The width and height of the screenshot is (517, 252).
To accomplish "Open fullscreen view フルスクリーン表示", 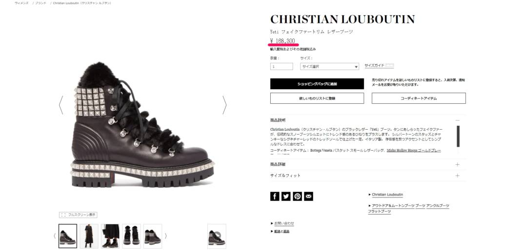I will (x=78, y=215).
